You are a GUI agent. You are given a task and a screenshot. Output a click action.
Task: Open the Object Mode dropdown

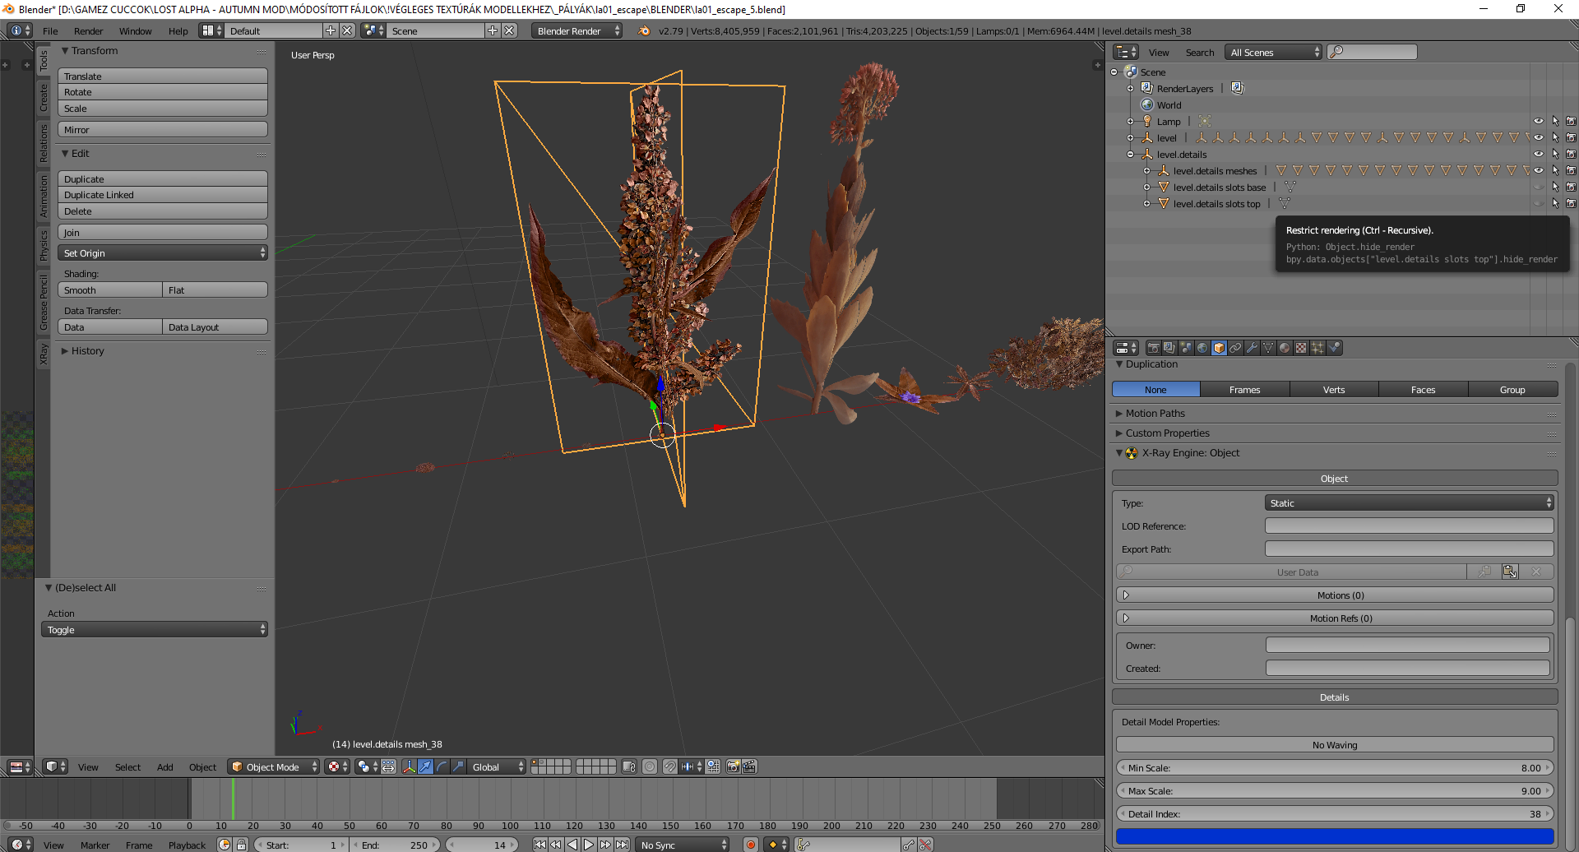tap(273, 766)
